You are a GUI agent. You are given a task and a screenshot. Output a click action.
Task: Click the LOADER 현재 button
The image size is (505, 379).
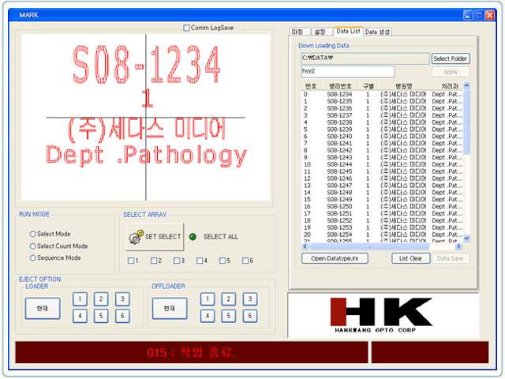click(43, 309)
